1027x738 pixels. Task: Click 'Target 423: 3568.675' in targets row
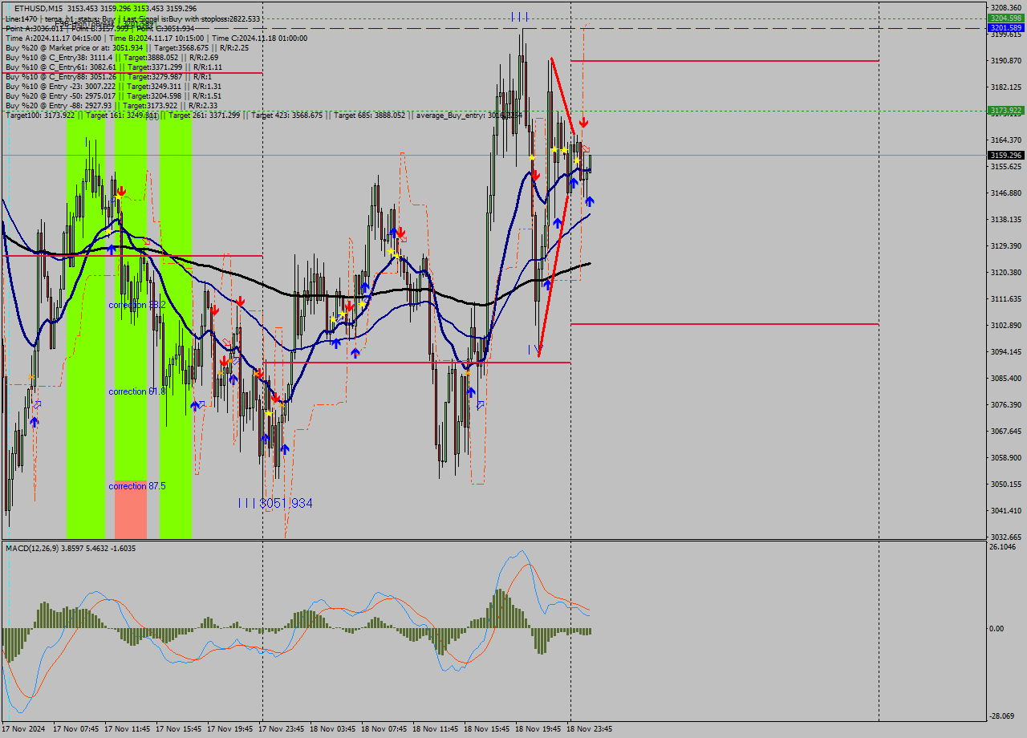(x=287, y=116)
